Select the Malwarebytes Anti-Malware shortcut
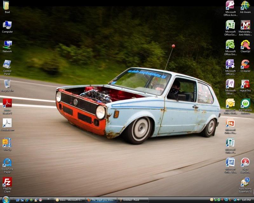Screen dimensions: 254x203 245,28
